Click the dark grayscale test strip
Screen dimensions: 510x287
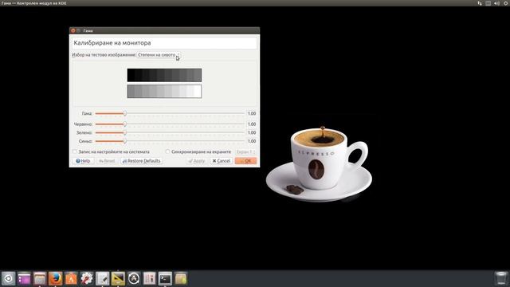click(164, 75)
